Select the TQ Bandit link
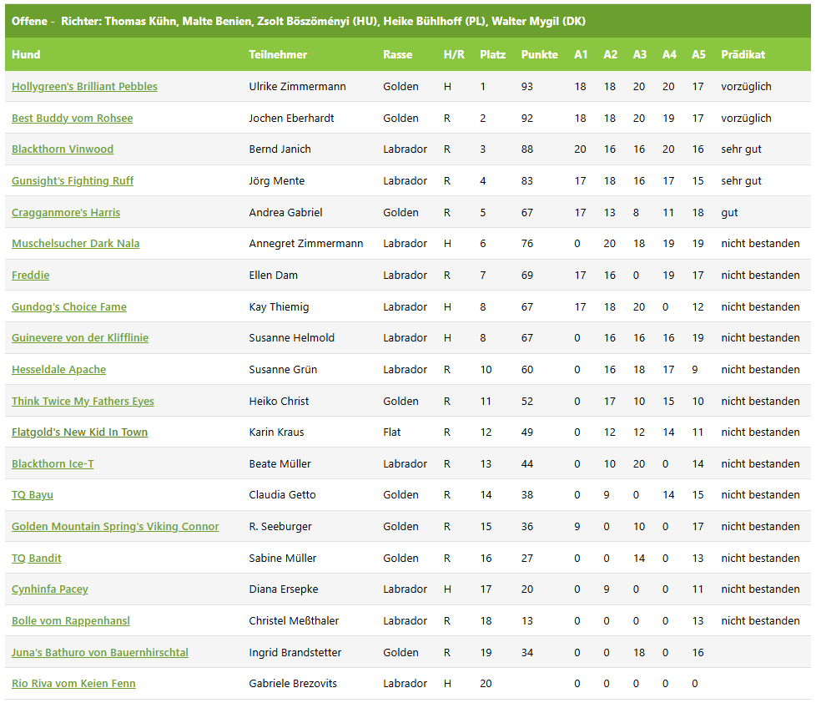 pyautogui.click(x=37, y=558)
